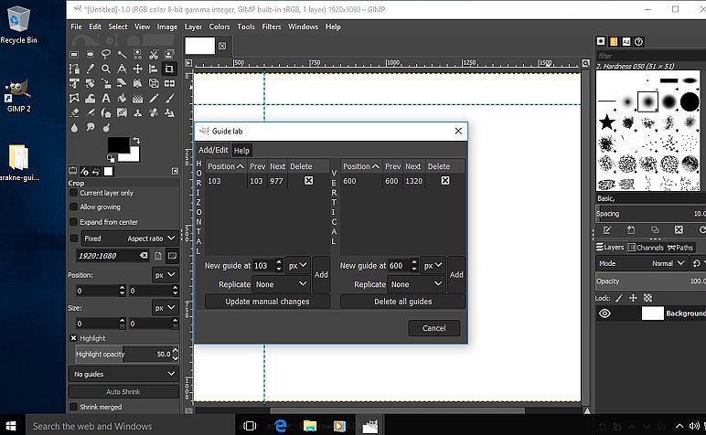
Task: Switch to the Paths tab
Action: click(x=680, y=248)
